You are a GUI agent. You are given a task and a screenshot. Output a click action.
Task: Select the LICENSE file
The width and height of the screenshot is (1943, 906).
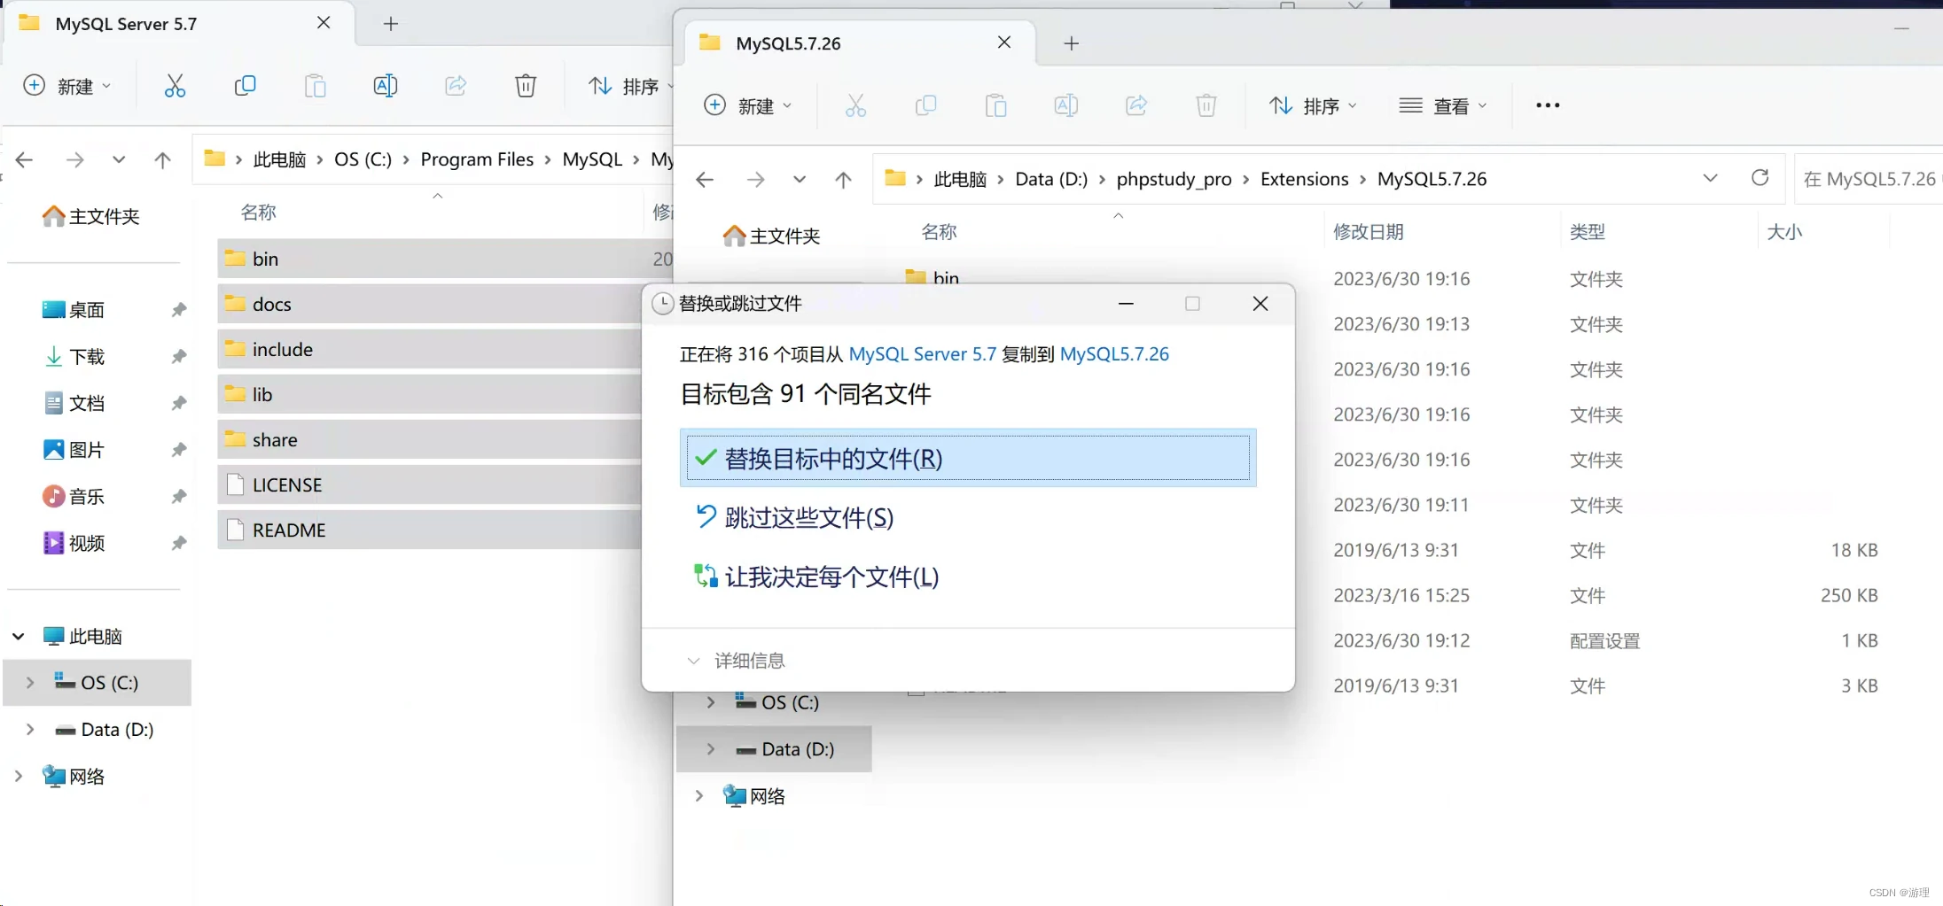pos(429,484)
